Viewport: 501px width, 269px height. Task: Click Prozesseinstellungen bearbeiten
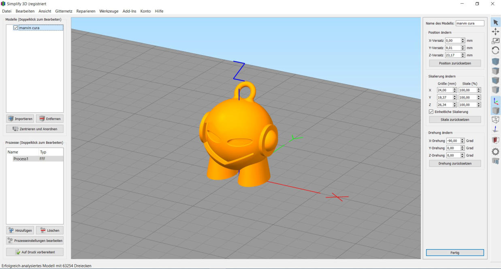(35, 241)
